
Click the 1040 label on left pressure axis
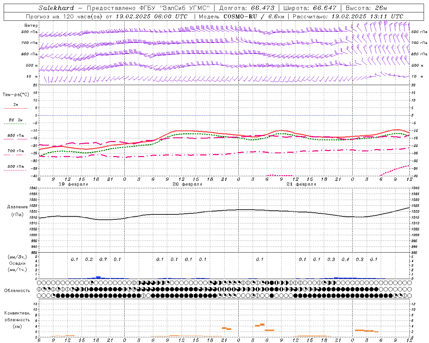[x=33, y=188]
